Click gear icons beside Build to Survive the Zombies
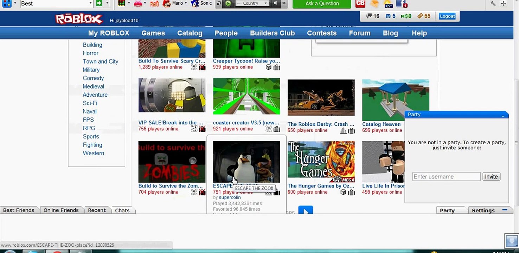 point(198,192)
